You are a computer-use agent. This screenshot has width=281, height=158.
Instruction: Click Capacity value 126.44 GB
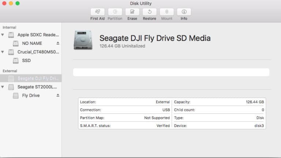coord(255,102)
